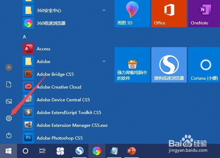Switch to Sogou browser on taskbar
Viewport: 220px width, 158px height.
click(x=80, y=151)
